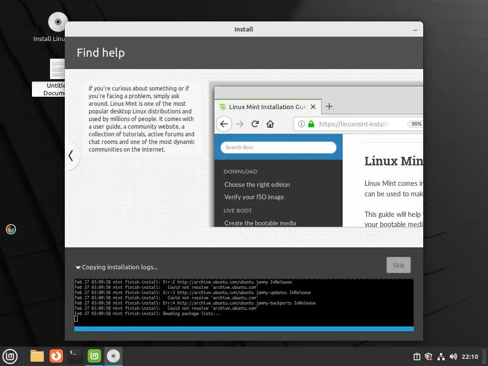Viewport: 488px width, 366px height.
Task: Close the Linux Mint Installation Guide tab
Action: coord(313,107)
